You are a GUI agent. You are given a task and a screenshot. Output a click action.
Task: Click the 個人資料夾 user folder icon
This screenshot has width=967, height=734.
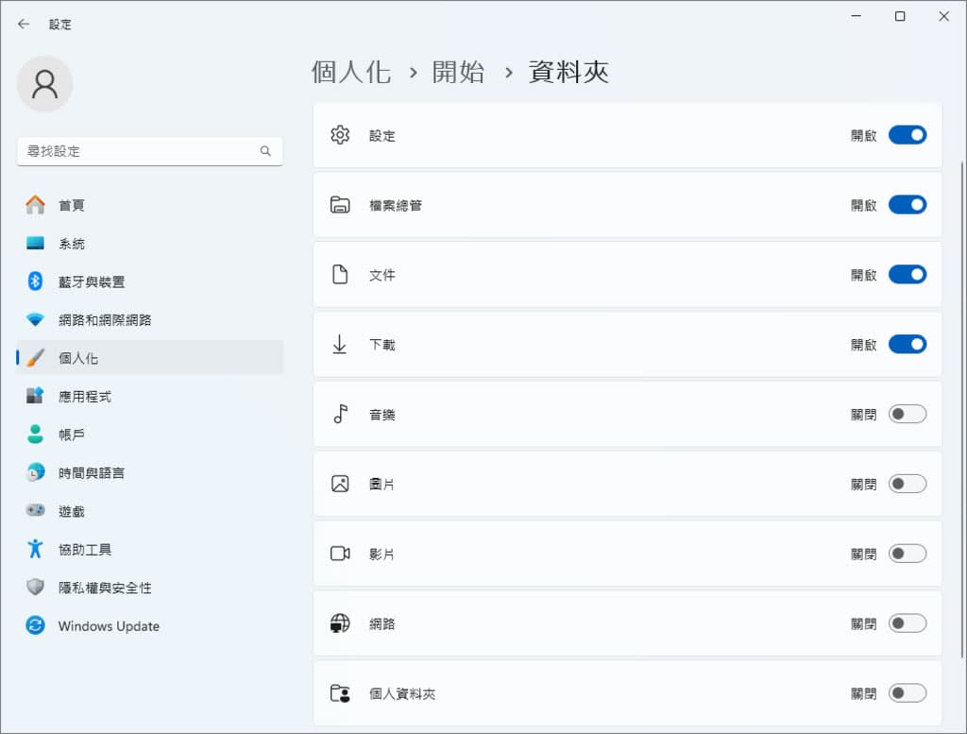pos(340,693)
